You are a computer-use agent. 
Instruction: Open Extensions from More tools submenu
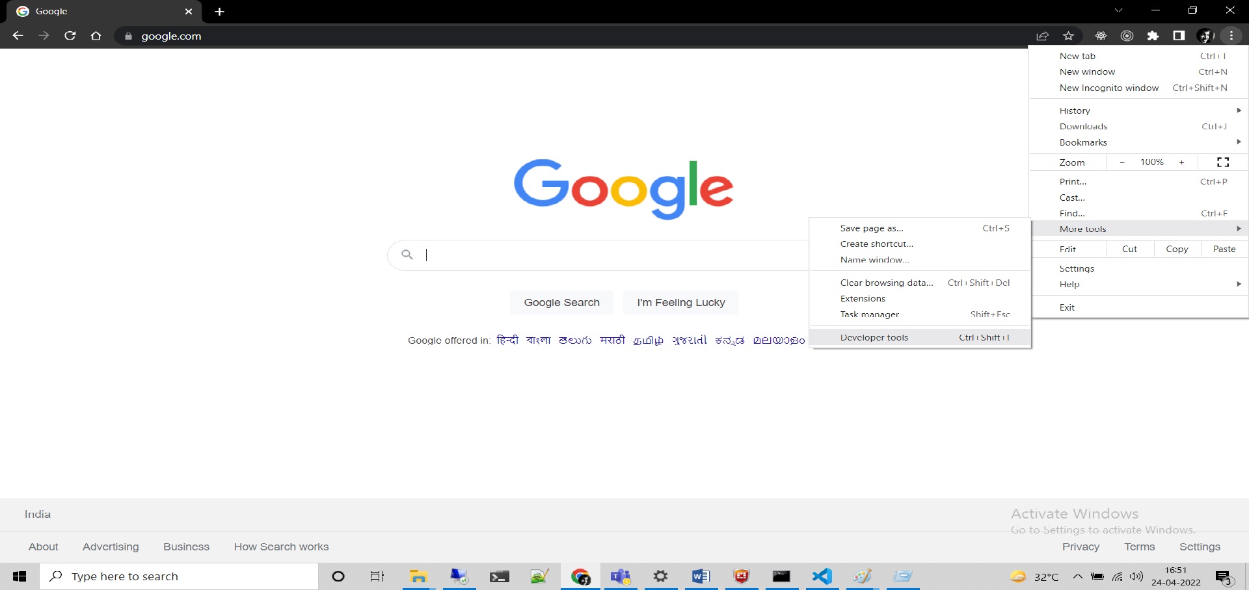[920, 298]
